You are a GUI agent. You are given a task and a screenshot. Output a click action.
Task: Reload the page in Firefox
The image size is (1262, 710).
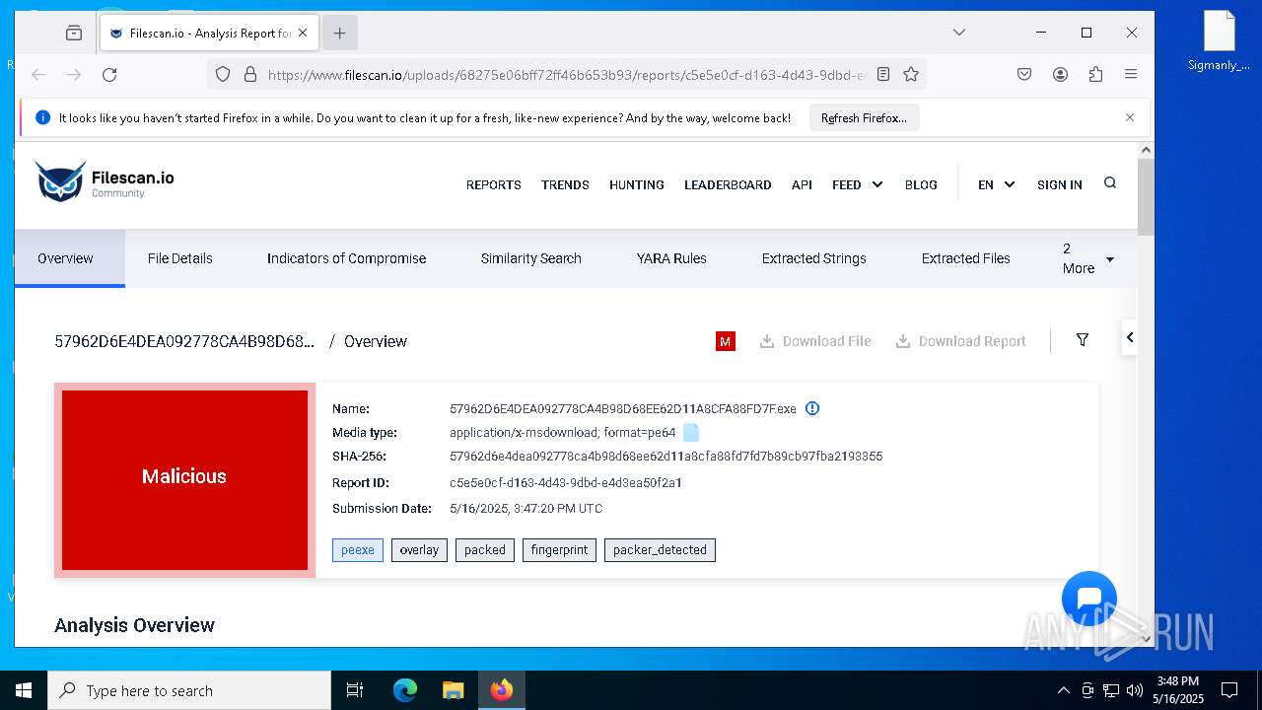click(109, 74)
